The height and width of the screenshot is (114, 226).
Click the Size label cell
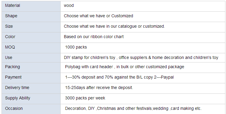31,27
